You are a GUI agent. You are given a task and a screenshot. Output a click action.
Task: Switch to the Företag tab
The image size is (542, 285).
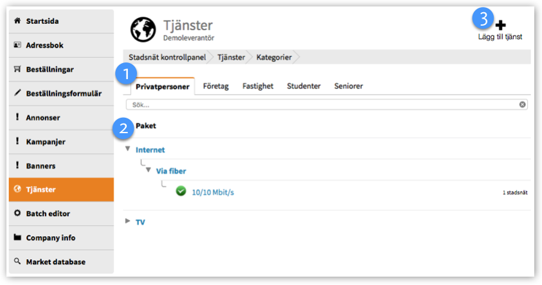tap(216, 86)
